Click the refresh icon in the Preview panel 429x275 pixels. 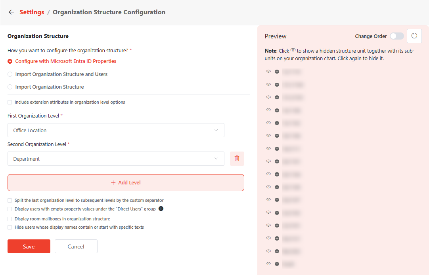414,36
